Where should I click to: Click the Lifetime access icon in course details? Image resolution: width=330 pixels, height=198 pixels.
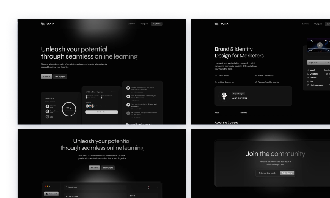[308, 85]
